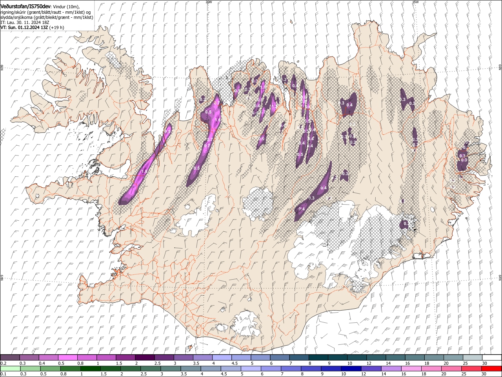Pick the bright magenta top-row swatch at 0.5

(x=67, y=358)
